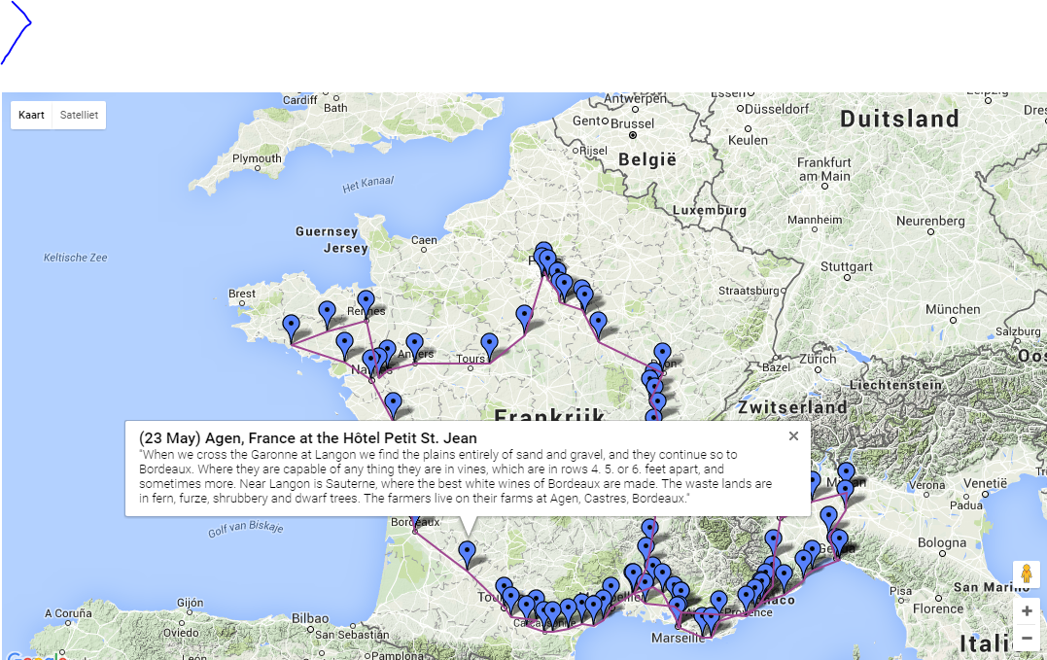Select the marker just east of Tours
1047x660 pixels.
click(x=489, y=348)
